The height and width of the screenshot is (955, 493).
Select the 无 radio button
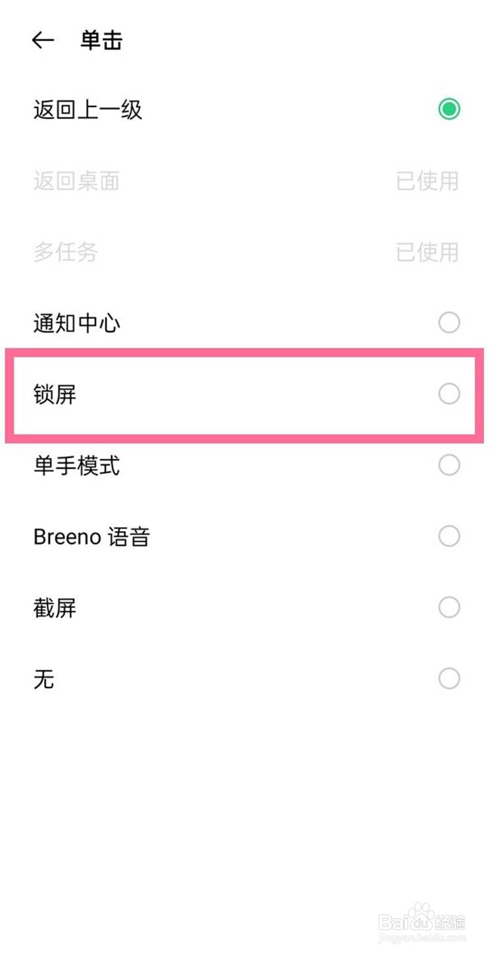[449, 678]
